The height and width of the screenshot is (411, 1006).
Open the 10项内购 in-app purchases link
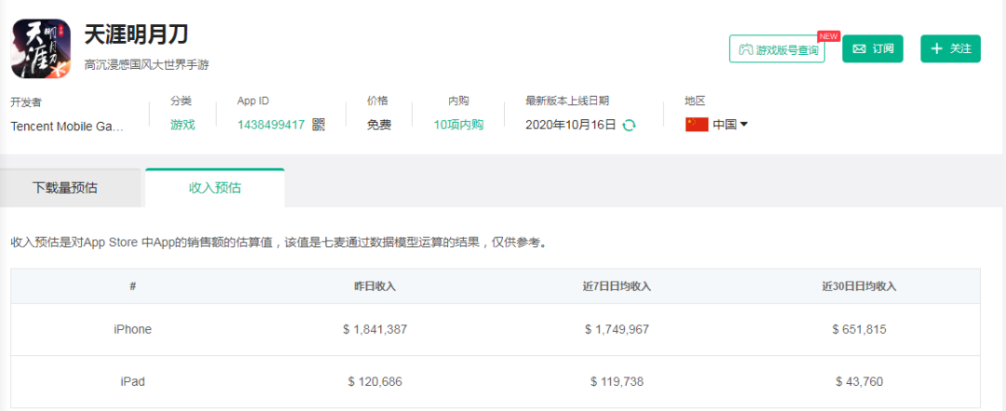[458, 125]
